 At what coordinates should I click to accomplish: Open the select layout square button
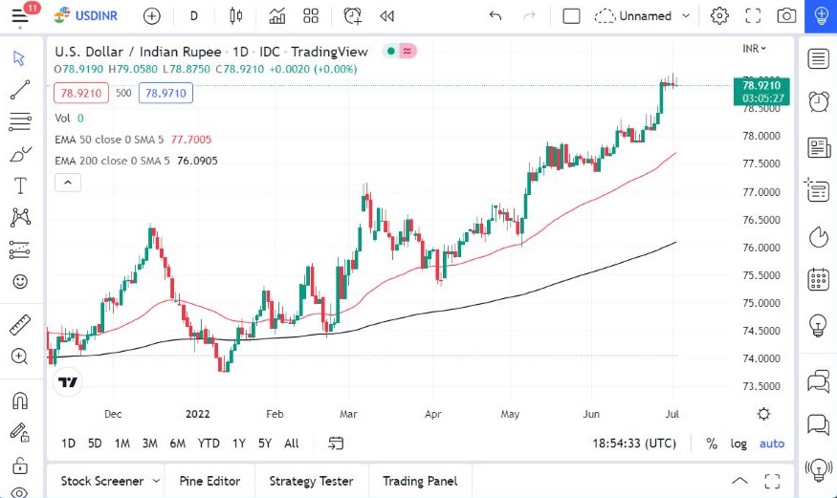tap(571, 16)
